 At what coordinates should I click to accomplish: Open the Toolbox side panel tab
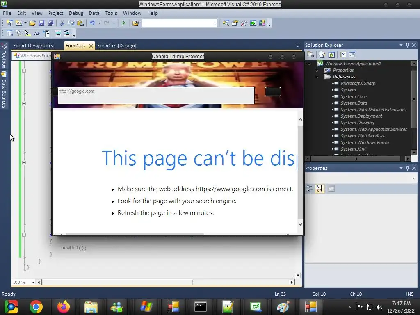coord(4,57)
